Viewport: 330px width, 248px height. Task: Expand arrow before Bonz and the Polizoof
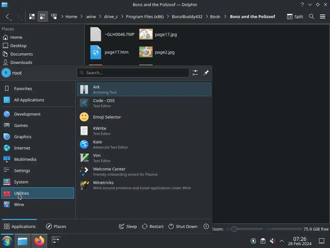225,16
